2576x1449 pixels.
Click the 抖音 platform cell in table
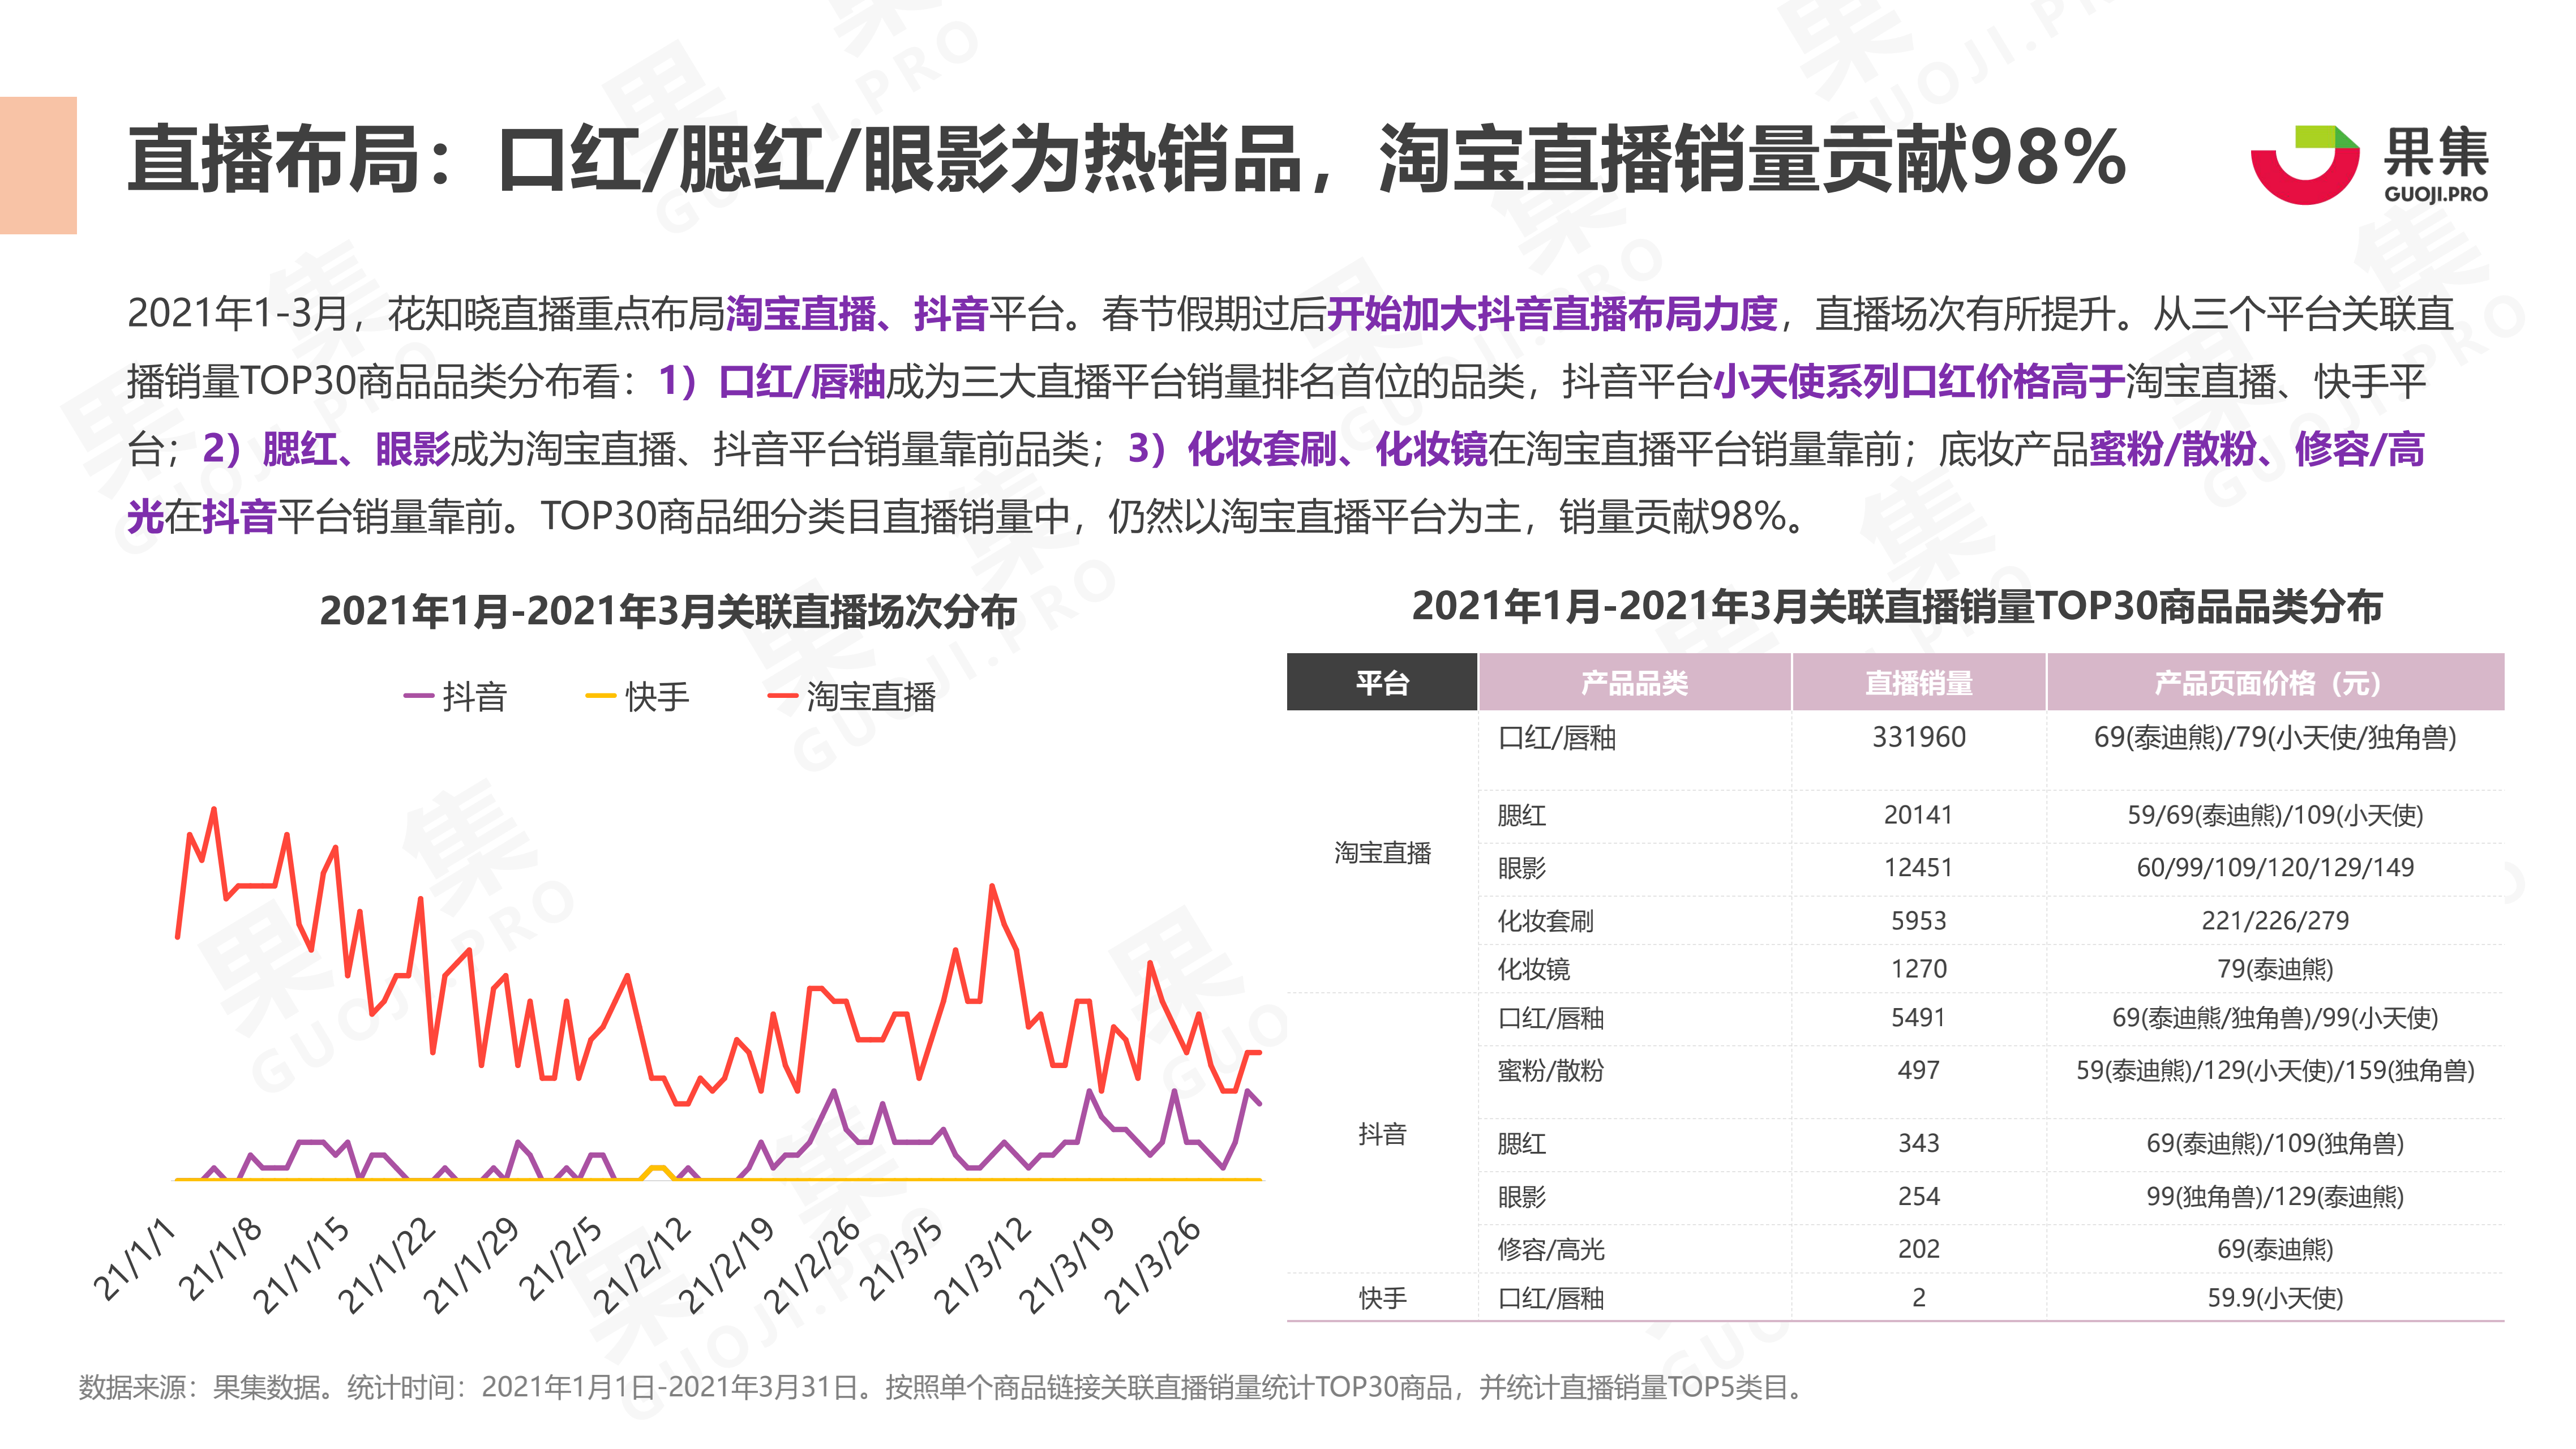pos(1382,1134)
